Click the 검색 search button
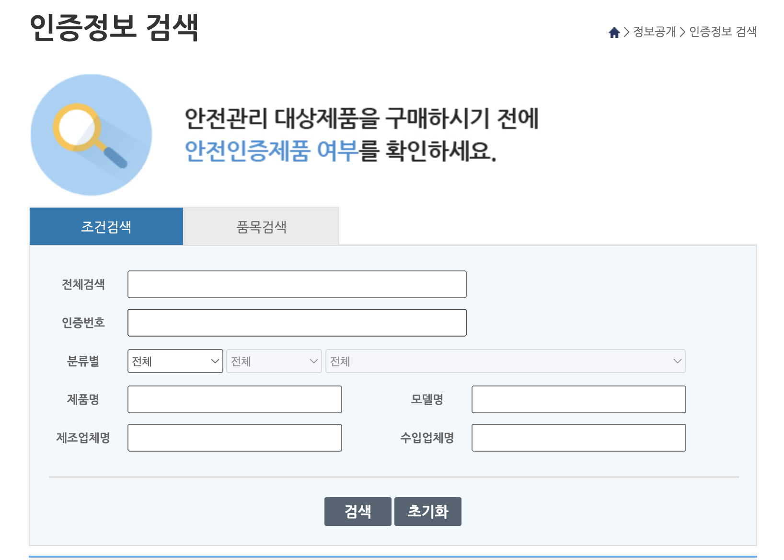 [x=357, y=511]
